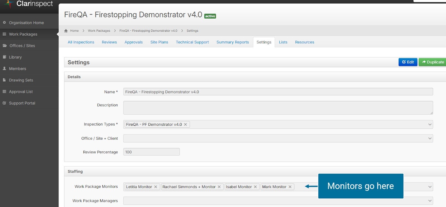
Task: Click the Members person icon in sidebar
Action: [x=4, y=68]
